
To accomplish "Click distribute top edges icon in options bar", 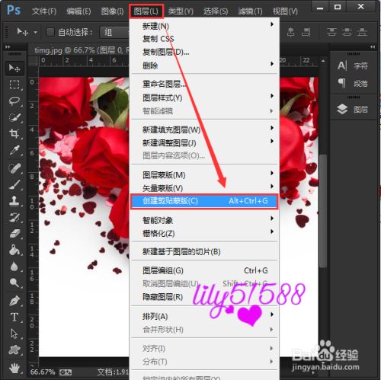I will pyautogui.click(x=331, y=32).
